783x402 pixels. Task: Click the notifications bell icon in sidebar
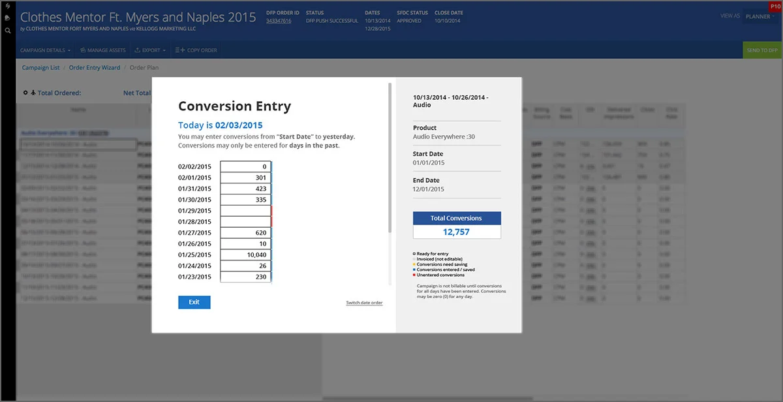pyautogui.click(x=7, y=18)
